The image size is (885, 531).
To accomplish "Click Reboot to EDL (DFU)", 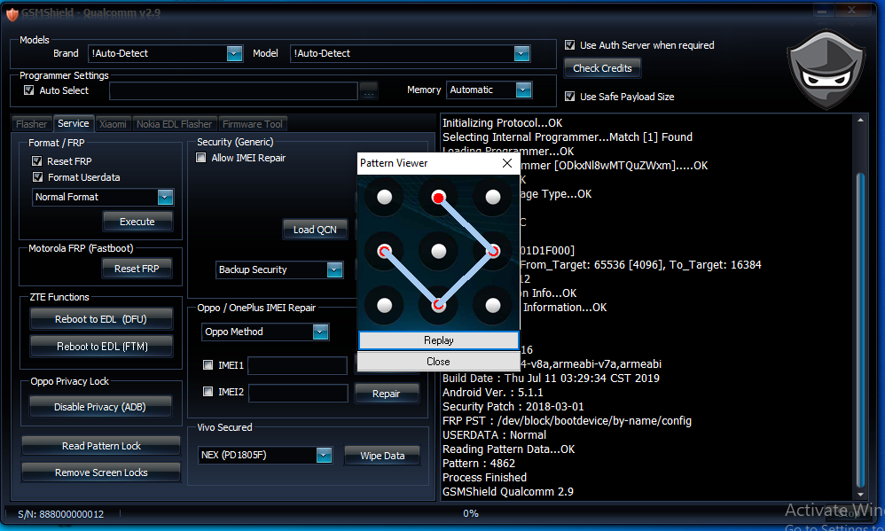I will 101,319.
